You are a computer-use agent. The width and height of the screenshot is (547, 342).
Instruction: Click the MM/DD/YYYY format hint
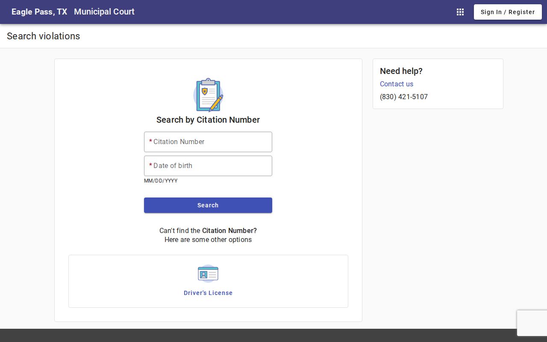coord(161,181)
